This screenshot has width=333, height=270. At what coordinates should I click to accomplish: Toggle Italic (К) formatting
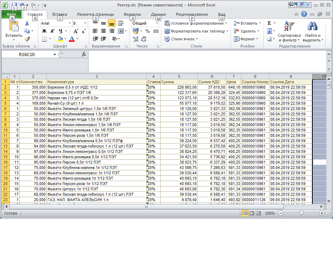click(52, 31)
